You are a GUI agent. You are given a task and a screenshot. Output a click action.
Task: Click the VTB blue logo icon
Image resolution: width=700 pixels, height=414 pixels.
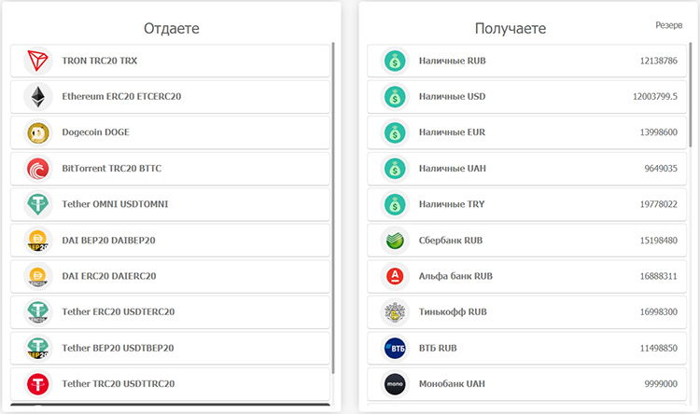click(396, 348)
